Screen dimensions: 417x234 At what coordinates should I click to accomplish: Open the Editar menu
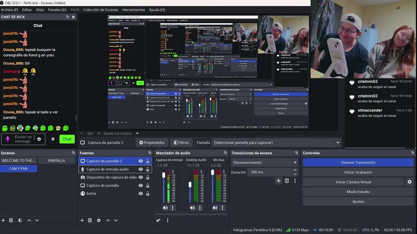(x=27, y=10)
